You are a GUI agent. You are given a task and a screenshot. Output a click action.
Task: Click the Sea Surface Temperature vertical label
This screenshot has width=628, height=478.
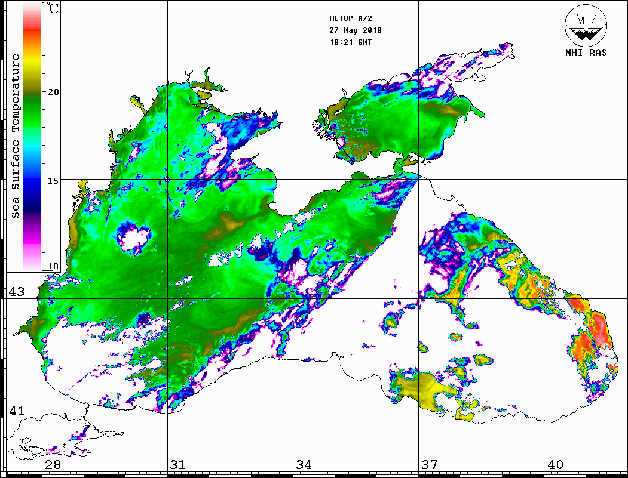tap(16, 136)
